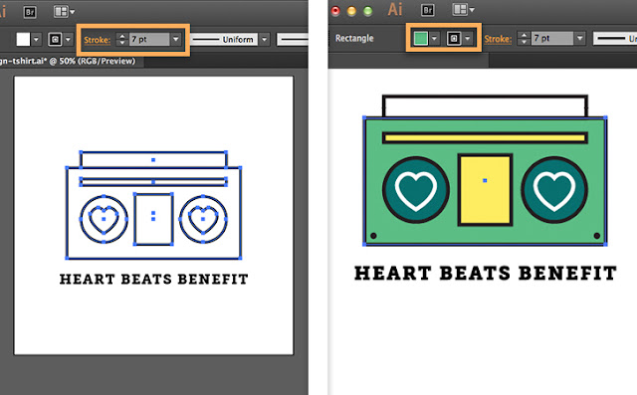
Task: Select the white handle atop the green boombox
Action: (x=485, y=105)
